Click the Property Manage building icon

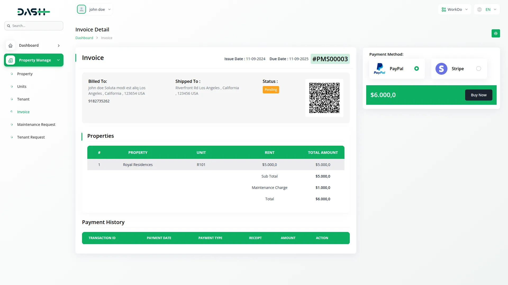pos(11,60)
